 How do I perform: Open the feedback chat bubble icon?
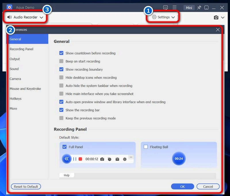coord(166,7)
